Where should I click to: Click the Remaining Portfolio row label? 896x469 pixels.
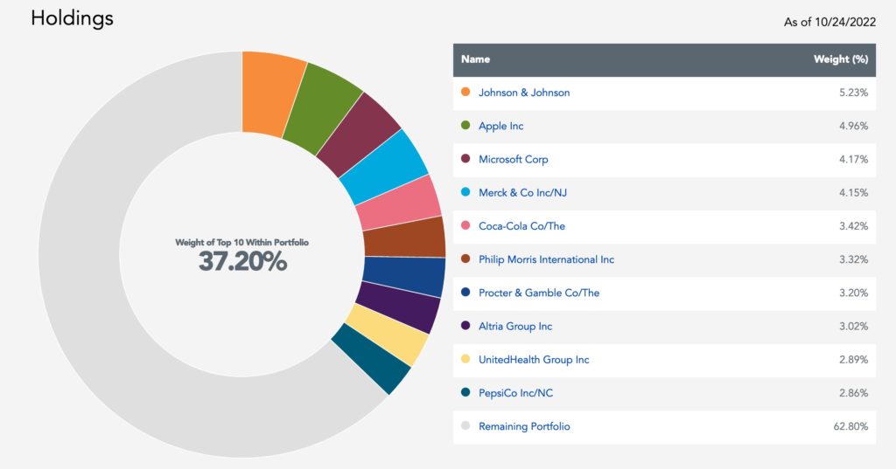(524, 426)
